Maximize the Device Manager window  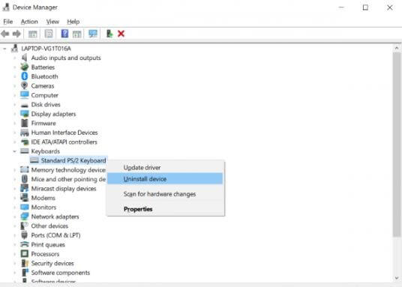[365, 7]
